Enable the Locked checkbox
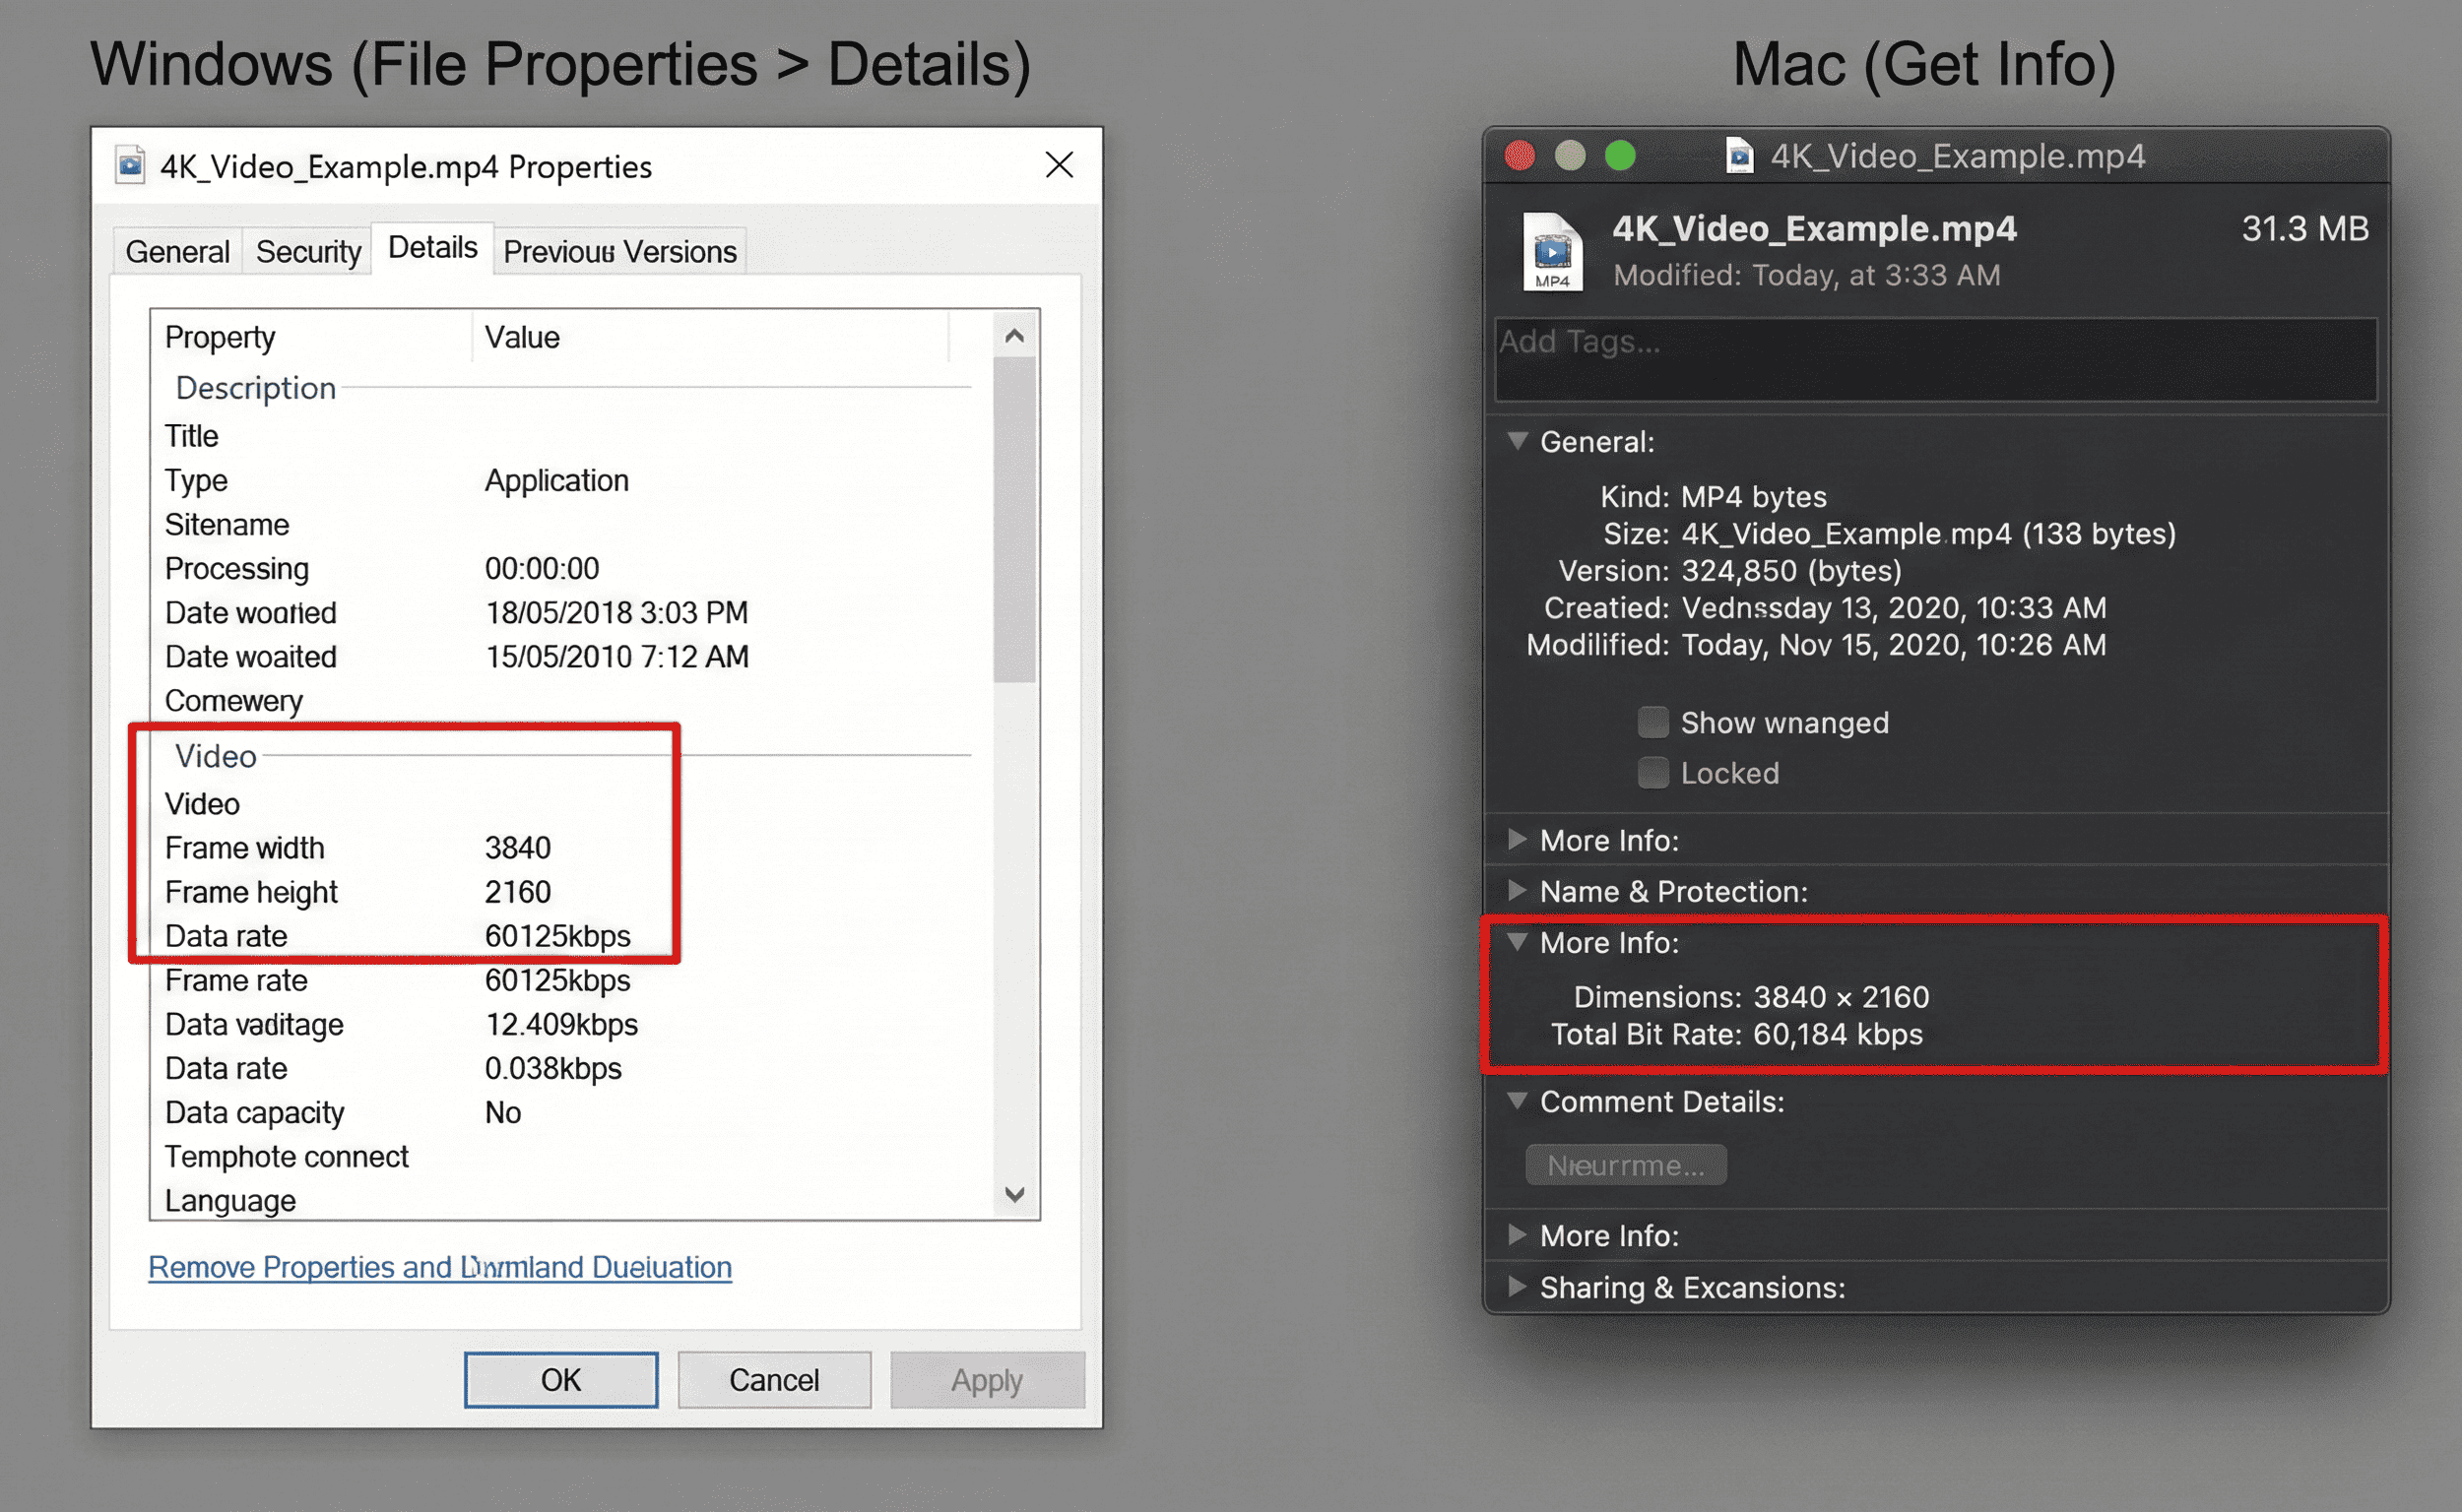 tap(1653, 772)
